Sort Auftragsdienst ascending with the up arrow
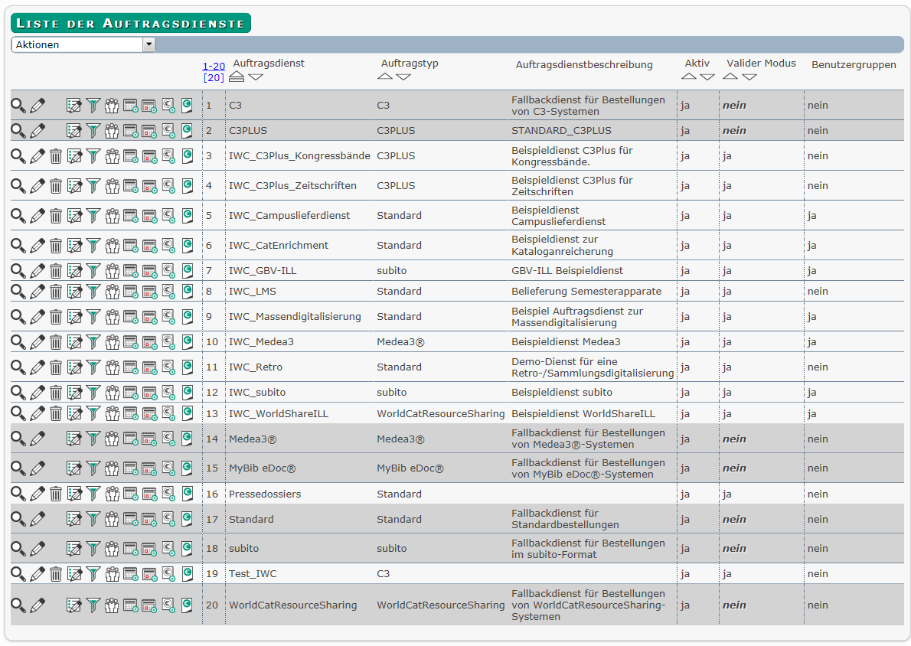 click(237, 77)
